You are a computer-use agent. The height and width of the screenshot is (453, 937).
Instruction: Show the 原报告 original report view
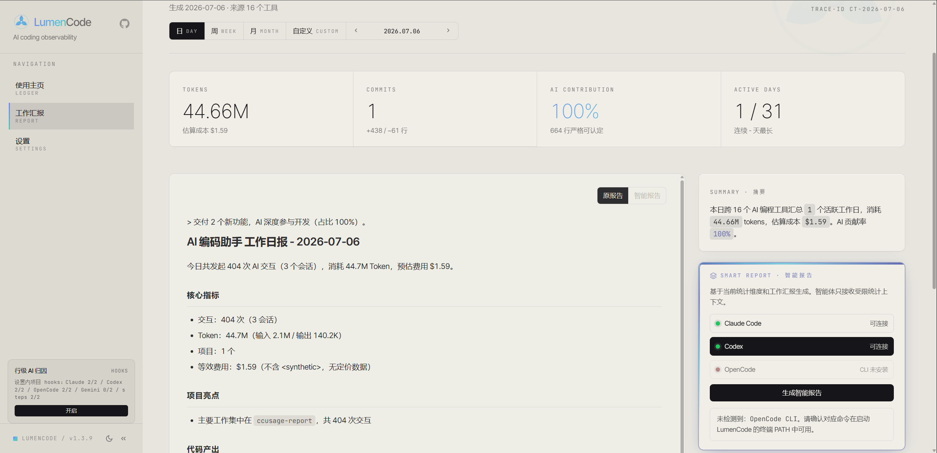coord(613,196)
